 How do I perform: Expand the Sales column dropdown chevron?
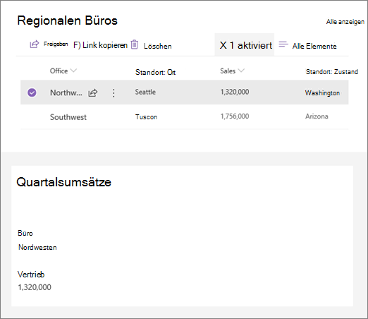(x=241, y=71)
